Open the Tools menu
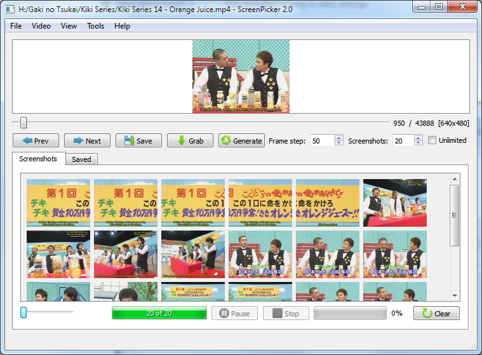This screenshot has width=482, height=355. click(x=96, y=26)
